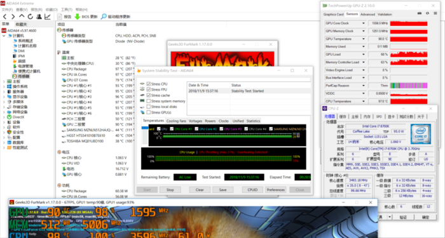Click the 2018/11/9 15:37:16 log row
The width and height of the screenshot is (445, 238).
point(249,91)
